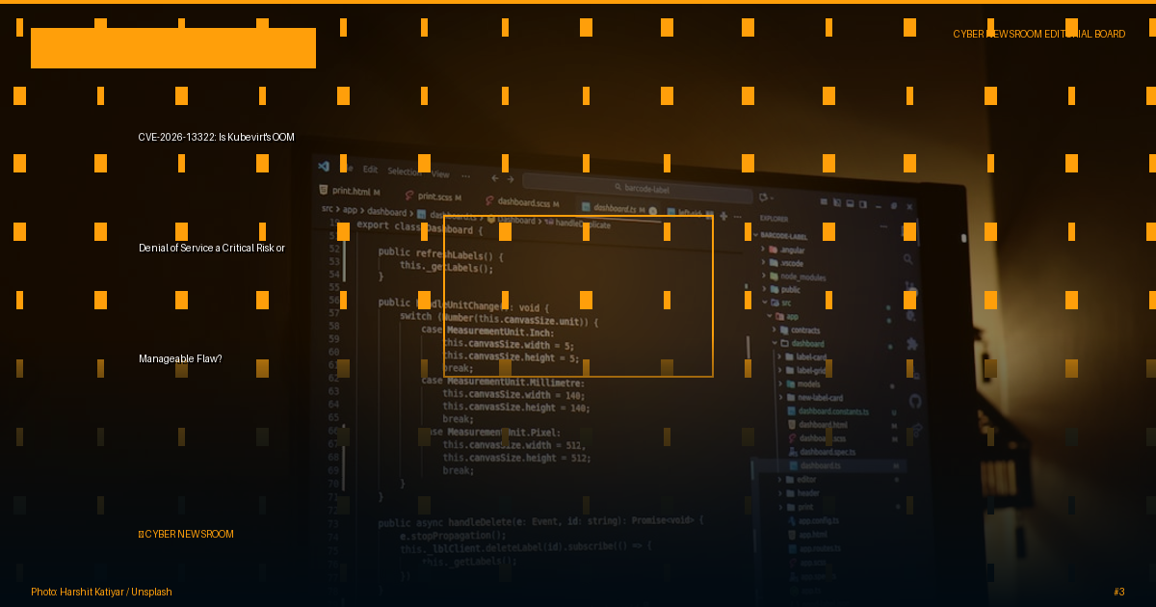
Task: Expand the new-label-card folder in Explorer
Action: (x=811, y=397)
